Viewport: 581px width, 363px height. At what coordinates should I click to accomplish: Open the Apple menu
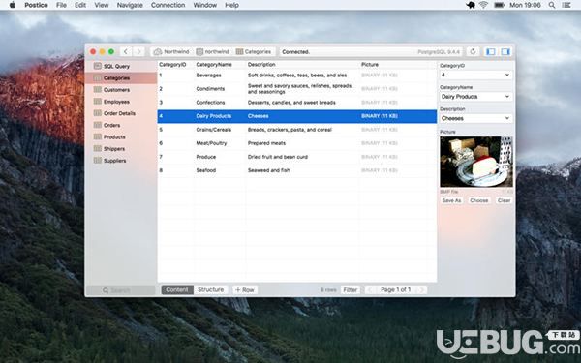(13, 5)
